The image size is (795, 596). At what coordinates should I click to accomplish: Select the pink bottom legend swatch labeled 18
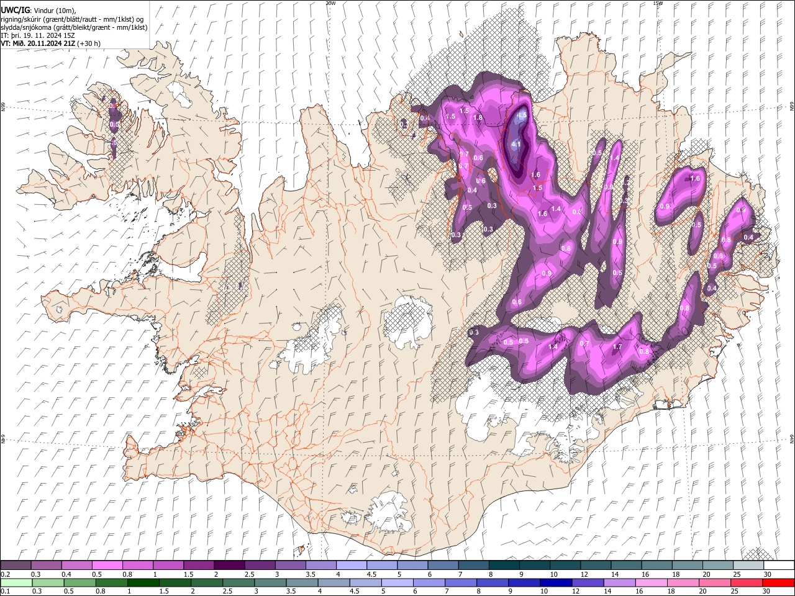point(684,582)
